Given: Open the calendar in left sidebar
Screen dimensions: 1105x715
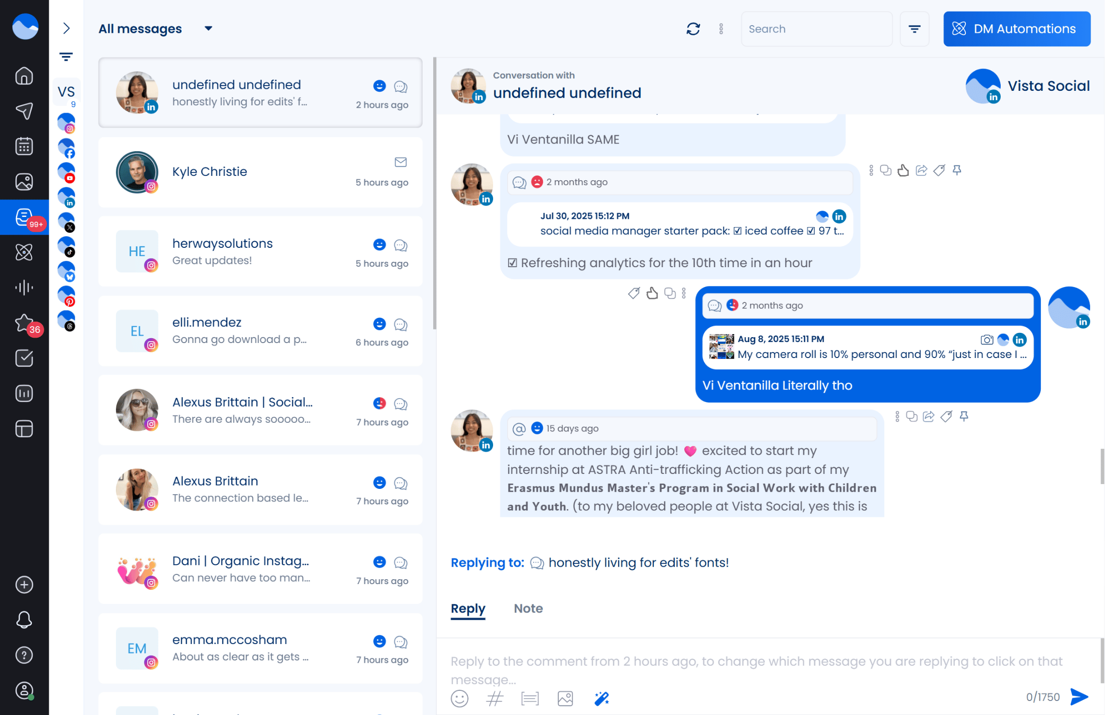Looking at the screenshot, I should [24, 146].
